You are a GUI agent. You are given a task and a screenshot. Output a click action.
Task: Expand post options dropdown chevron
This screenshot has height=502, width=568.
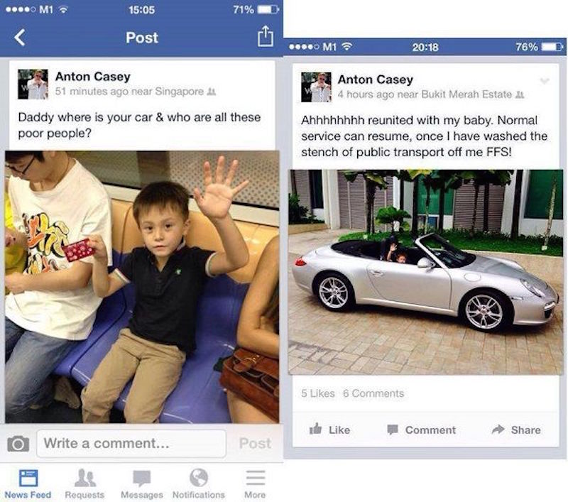[545, 81]
